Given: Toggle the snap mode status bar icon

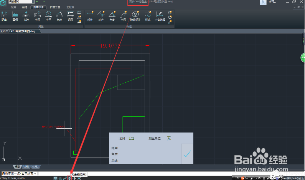Looking at the screenshot, I should pyautogui.click(x=60, y=178).
